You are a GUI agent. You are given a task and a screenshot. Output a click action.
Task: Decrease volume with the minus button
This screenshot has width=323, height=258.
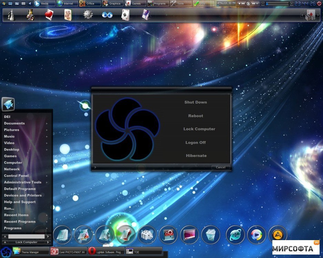click(263, 3)
